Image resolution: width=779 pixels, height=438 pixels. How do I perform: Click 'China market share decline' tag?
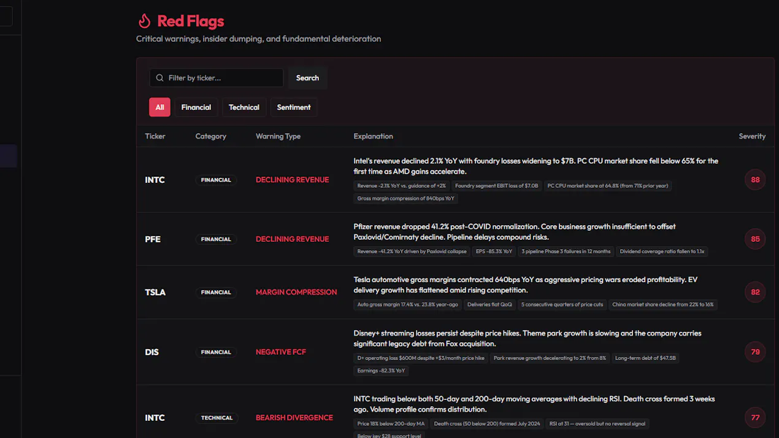click(663, 304)
